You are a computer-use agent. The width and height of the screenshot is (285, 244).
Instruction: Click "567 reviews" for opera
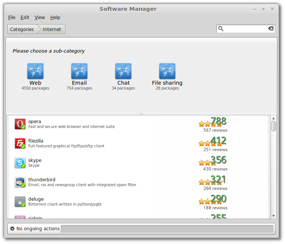point(215,130)
